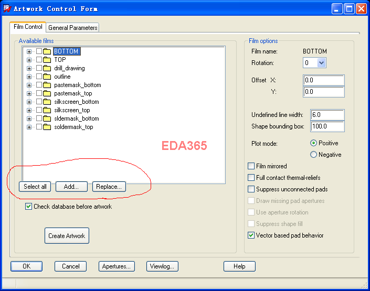The image size is (370, 291).
Task: Click the Create Artwork button
Action: 67,236
